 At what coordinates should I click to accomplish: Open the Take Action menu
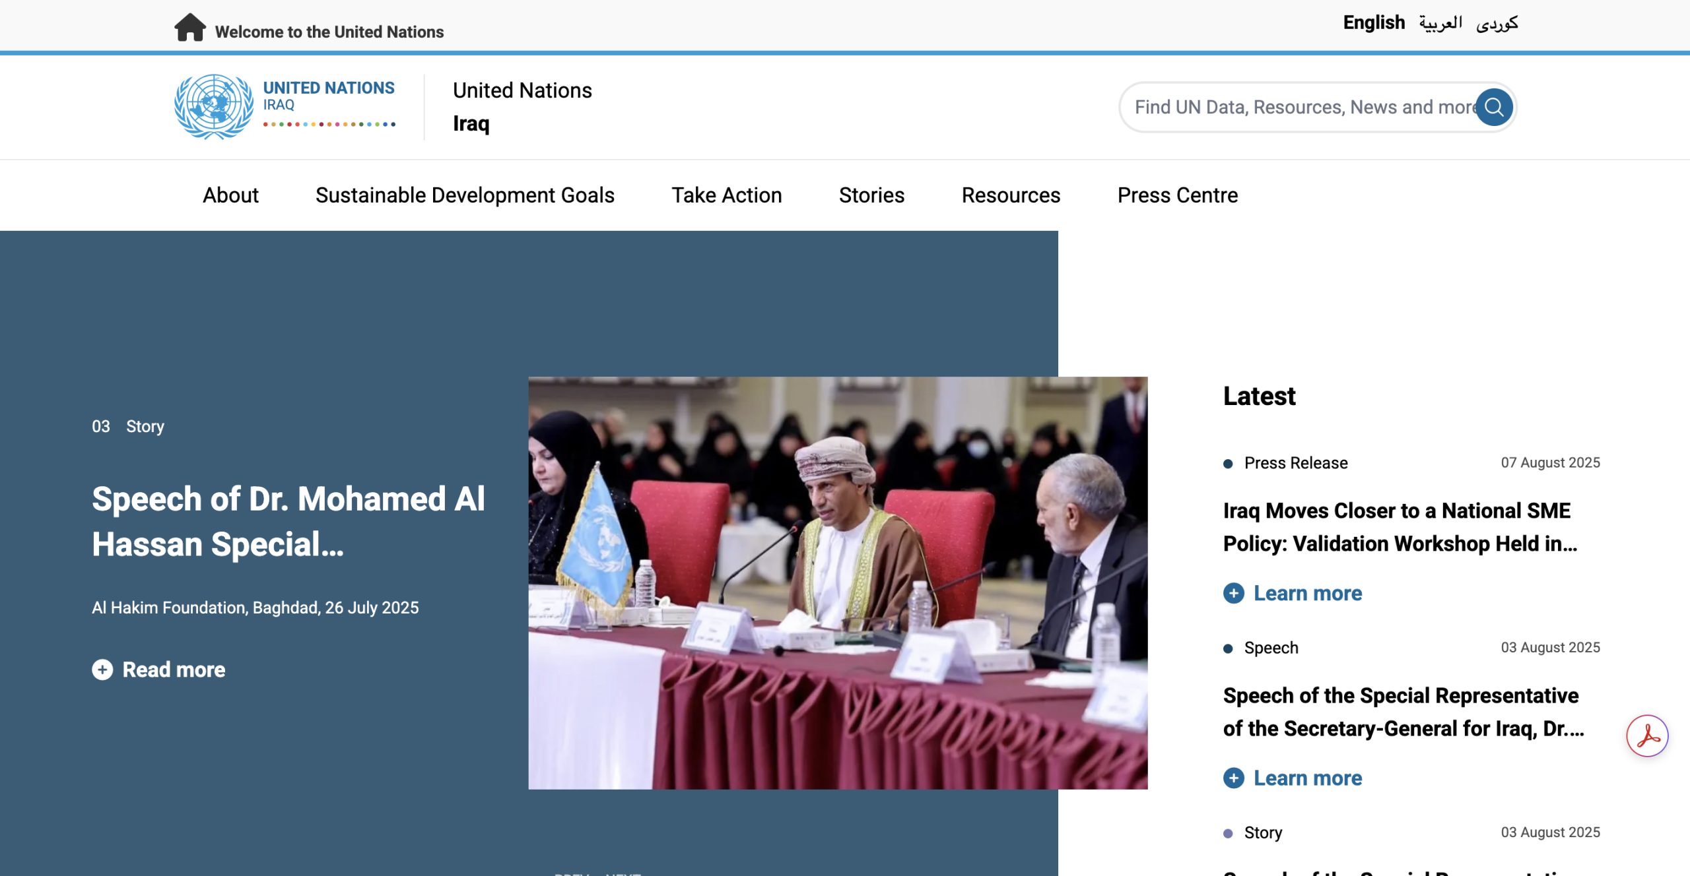(726, 195)
